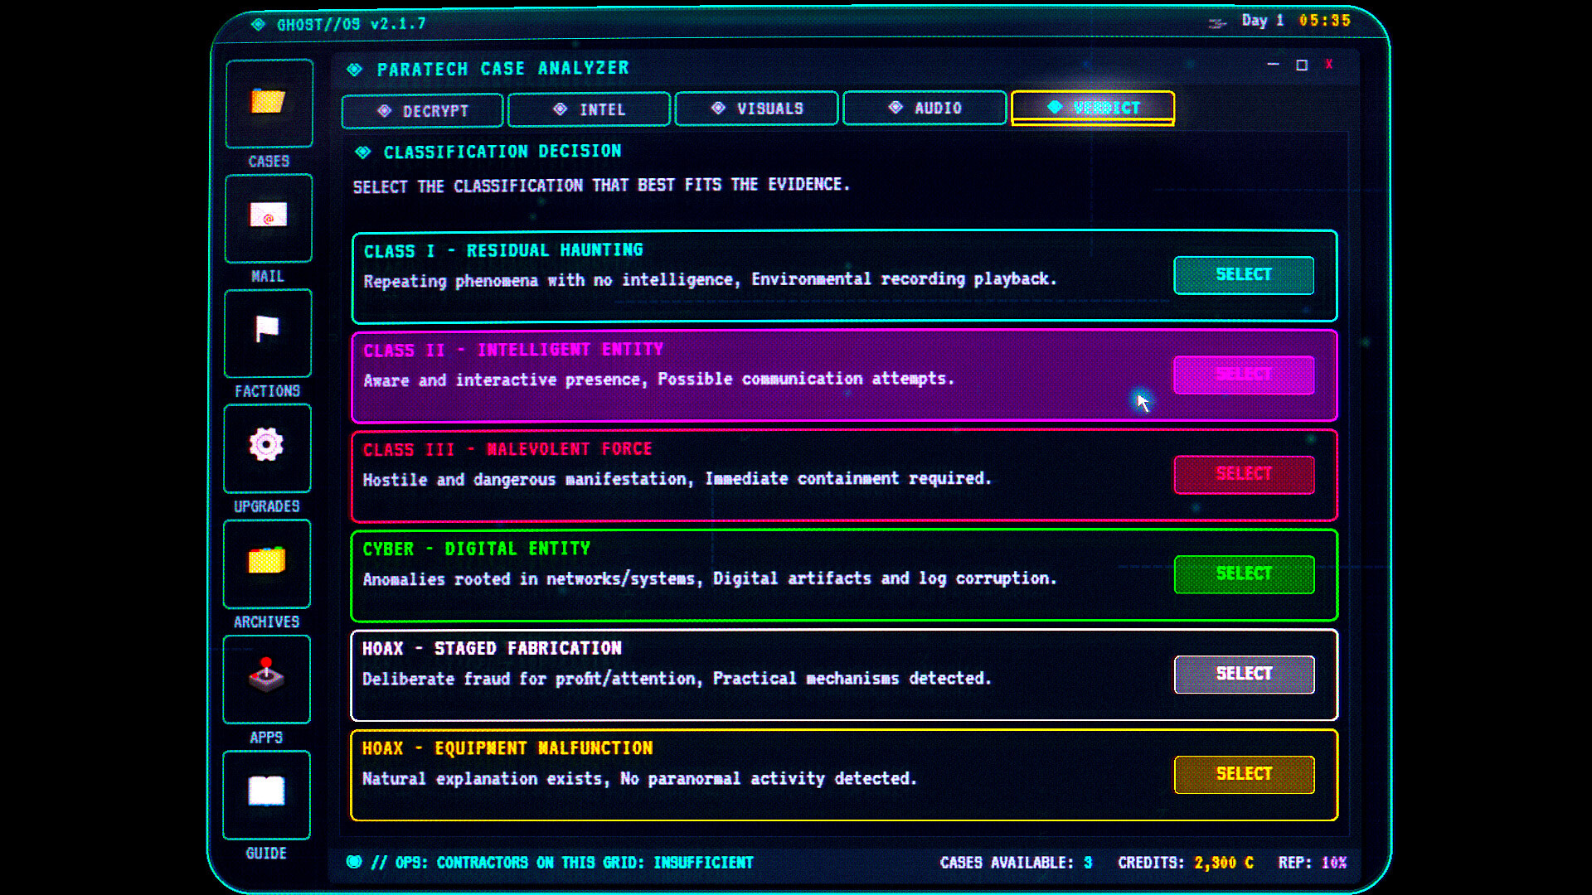Switch to the Visuals tab
Viewport: 1592px width, 895px height.
(755, 108)
